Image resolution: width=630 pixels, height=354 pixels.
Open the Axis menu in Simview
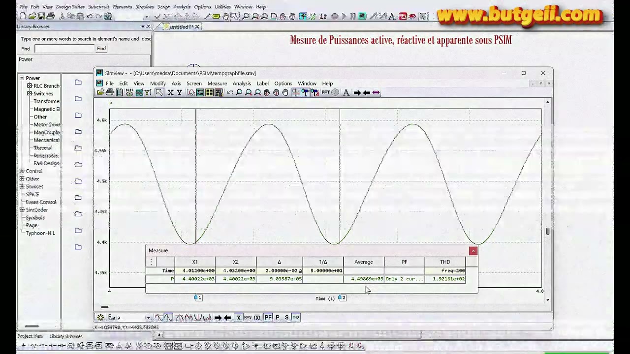(x=176, y=84)
